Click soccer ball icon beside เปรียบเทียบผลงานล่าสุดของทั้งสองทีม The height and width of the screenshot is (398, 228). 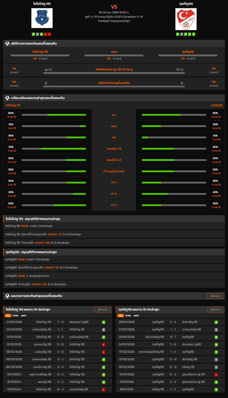7,98
